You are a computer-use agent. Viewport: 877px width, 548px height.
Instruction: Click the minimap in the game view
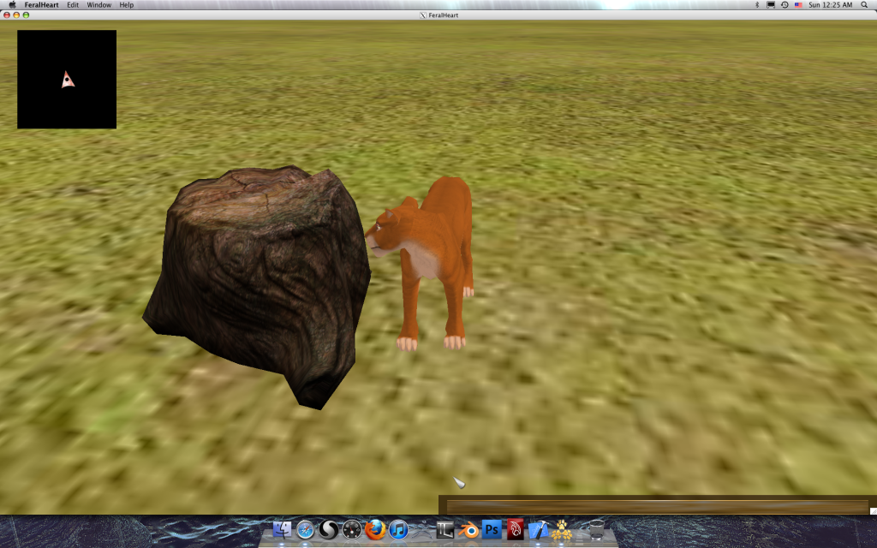point(67,80)
